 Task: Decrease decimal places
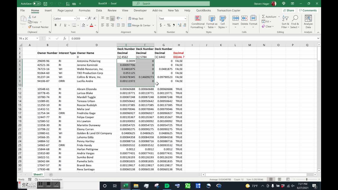click(185, 25)
